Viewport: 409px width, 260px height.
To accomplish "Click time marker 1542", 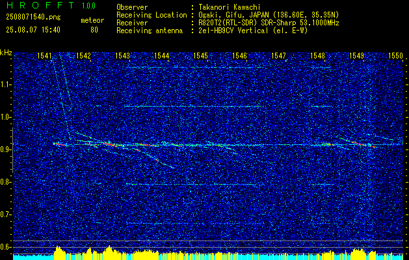I will click(x=83, y=56).
